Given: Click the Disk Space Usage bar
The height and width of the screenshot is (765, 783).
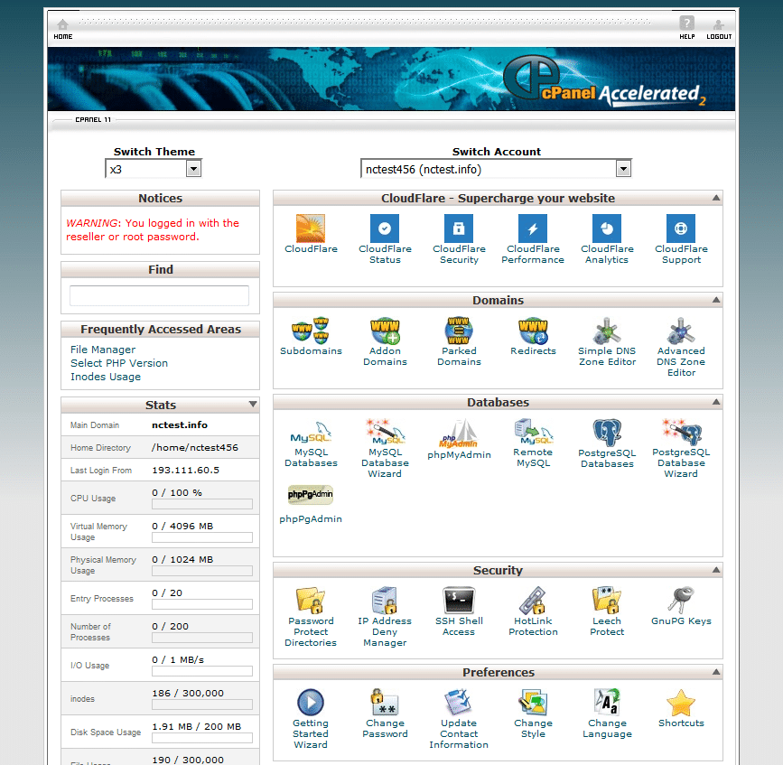Looking at the screenshot, I should click(202, 738).
